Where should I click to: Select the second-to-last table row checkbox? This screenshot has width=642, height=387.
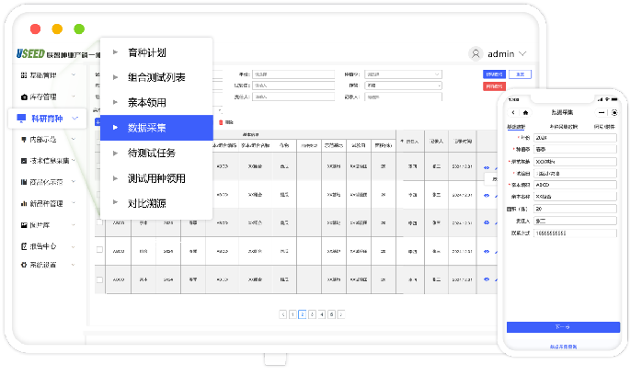(x=99, y=250)
